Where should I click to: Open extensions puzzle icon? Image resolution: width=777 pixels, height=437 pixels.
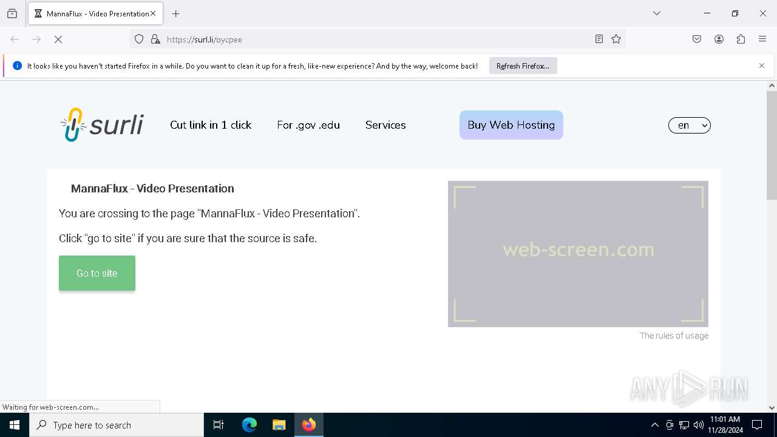tap(741, 39)
